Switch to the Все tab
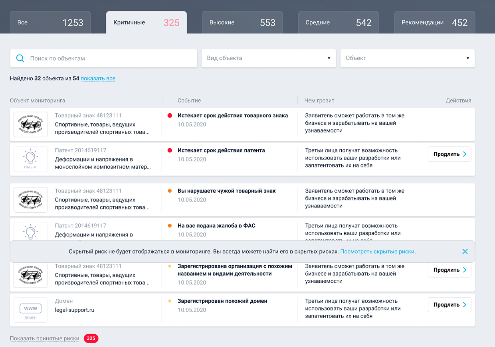Viewport: 495px width, 347px height. click(50, 22)
